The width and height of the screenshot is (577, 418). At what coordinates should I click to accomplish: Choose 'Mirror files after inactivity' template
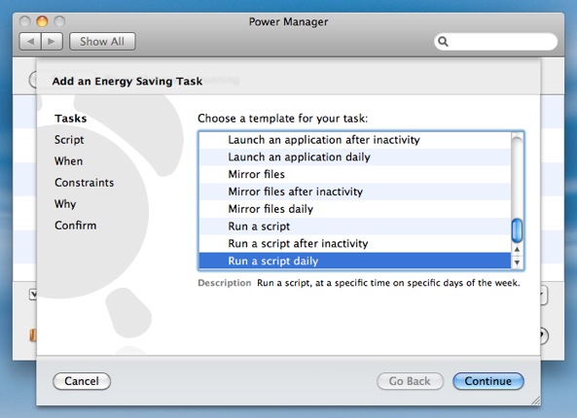[x=355, y=192]
